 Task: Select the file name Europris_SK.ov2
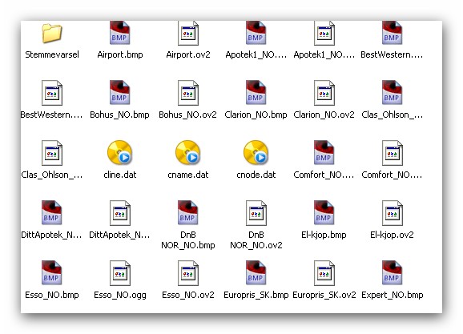324,295
